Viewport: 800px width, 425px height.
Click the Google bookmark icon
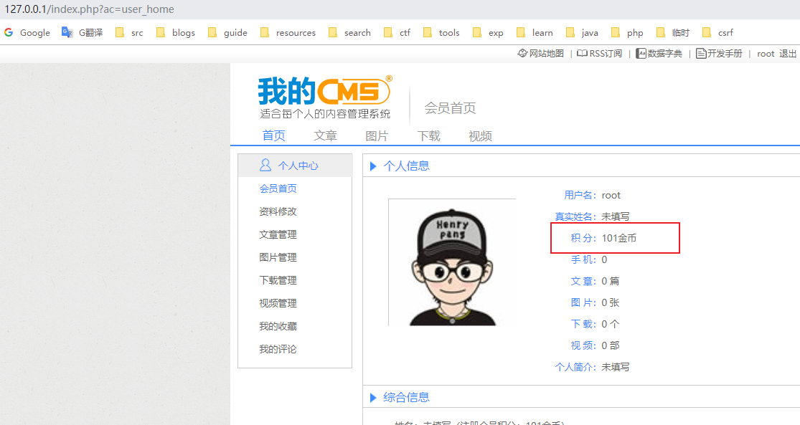click(x=9, y=32)
